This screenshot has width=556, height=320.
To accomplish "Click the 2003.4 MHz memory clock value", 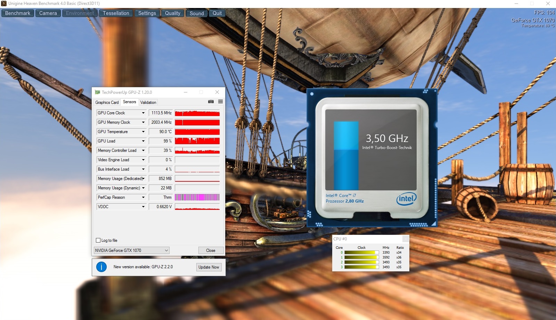I will click(161, 122).
